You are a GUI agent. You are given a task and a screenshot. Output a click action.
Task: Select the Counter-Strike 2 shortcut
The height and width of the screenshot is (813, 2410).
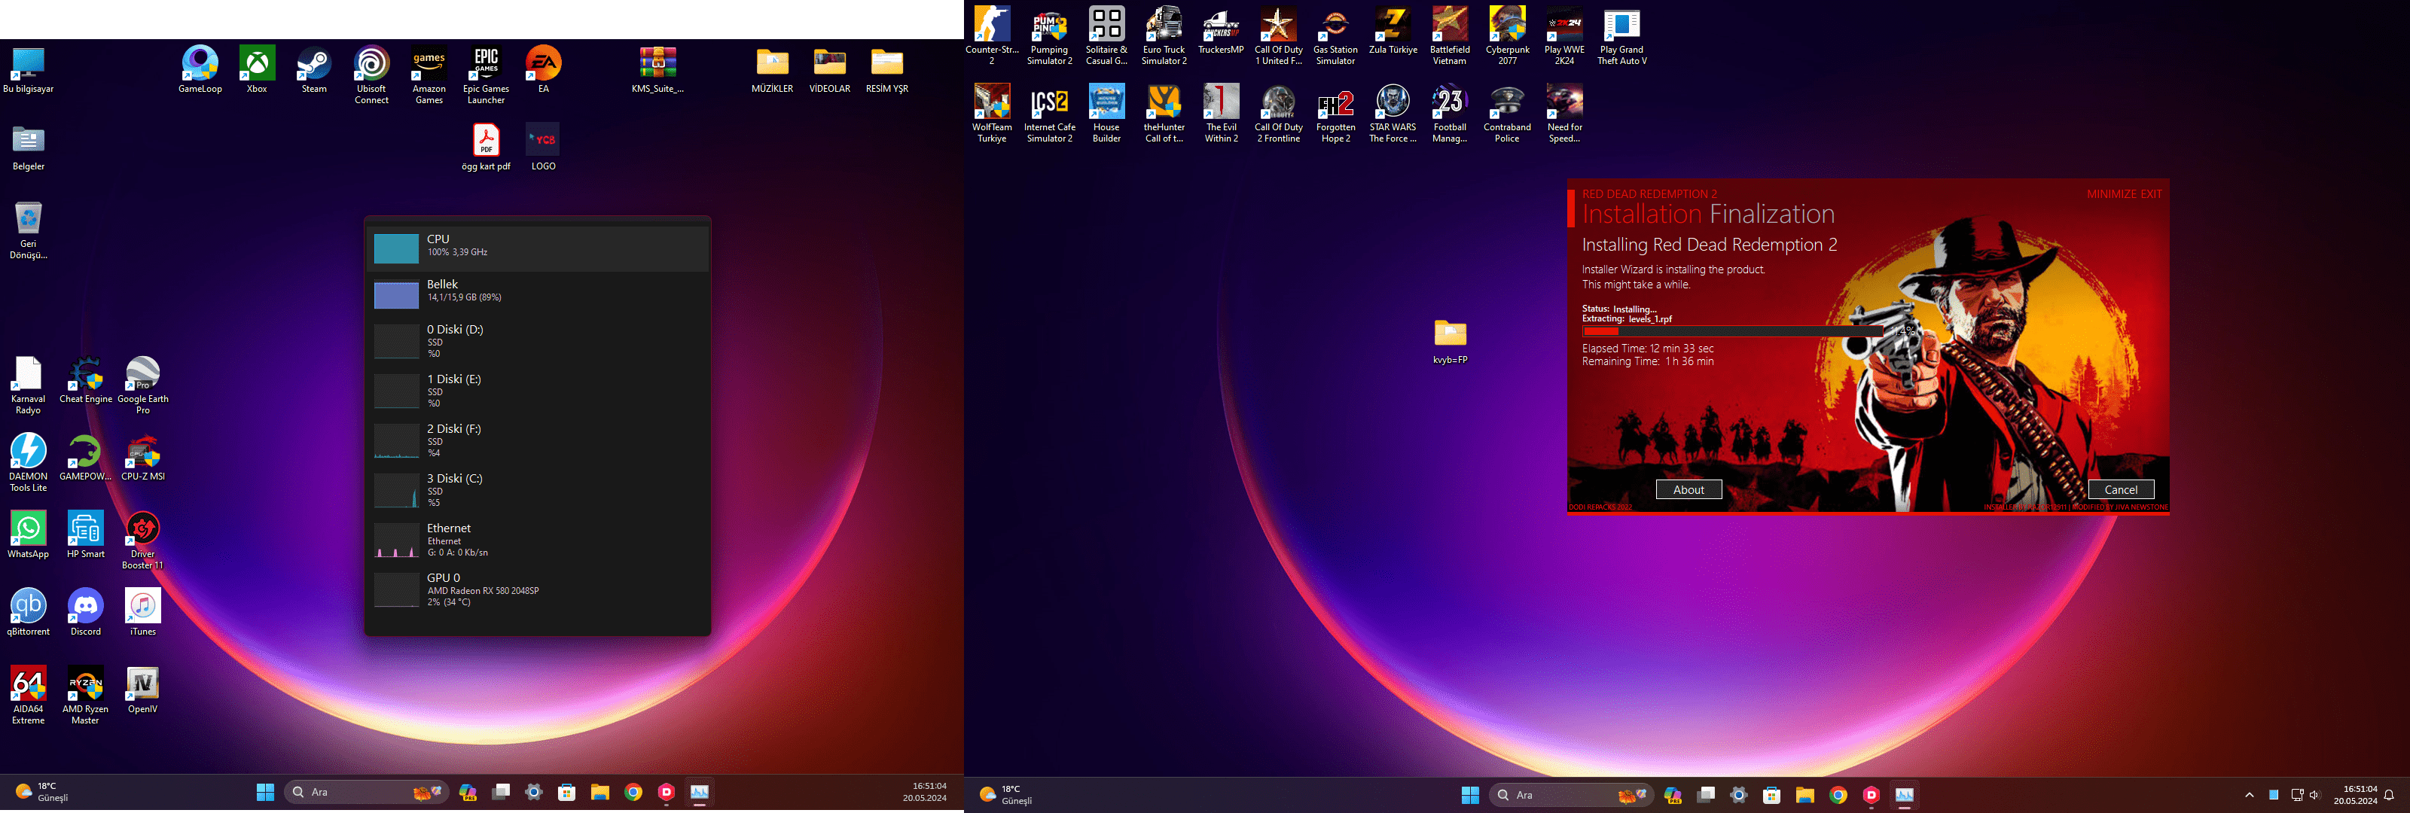992,35
